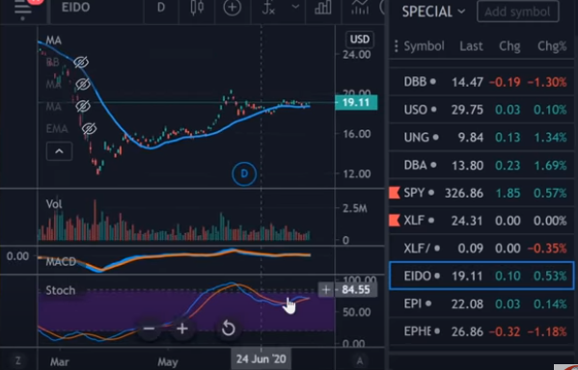Open candlestick chart style selector
The image size is (578, 370).
click(x=197, y=8)
